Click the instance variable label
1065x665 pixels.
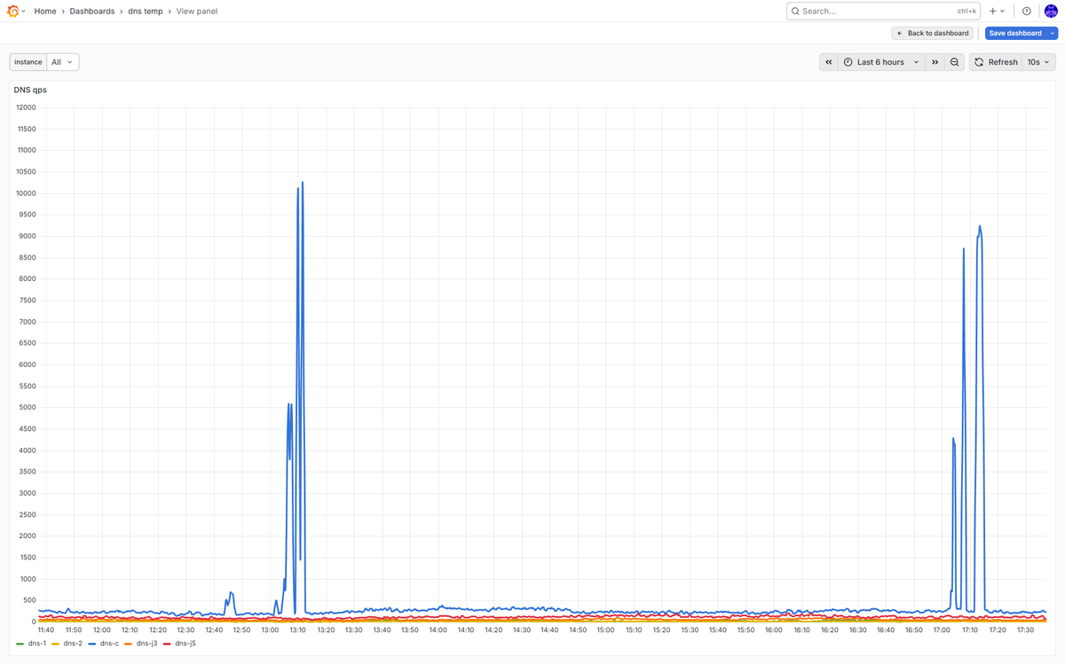pos(28,62)
